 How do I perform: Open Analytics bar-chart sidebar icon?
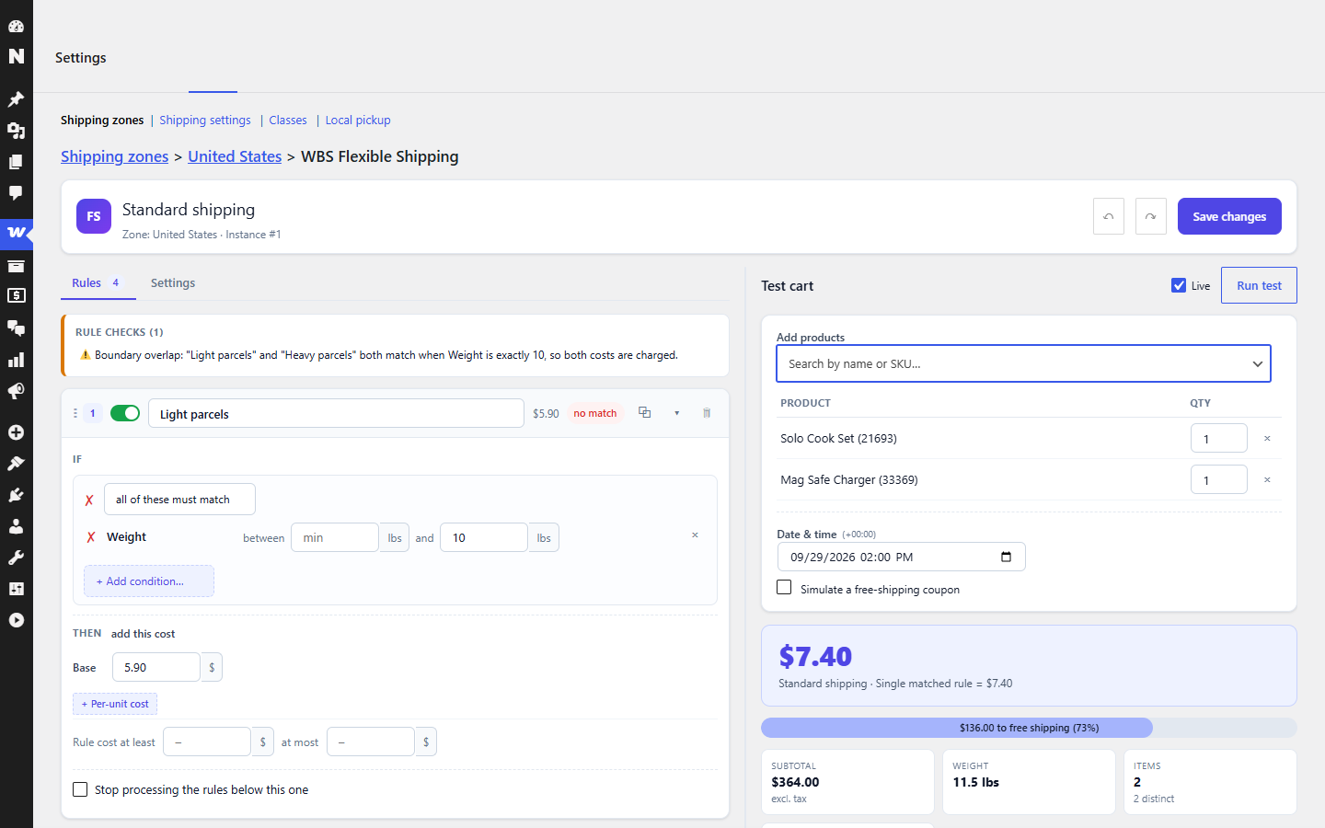click(16, 360)
